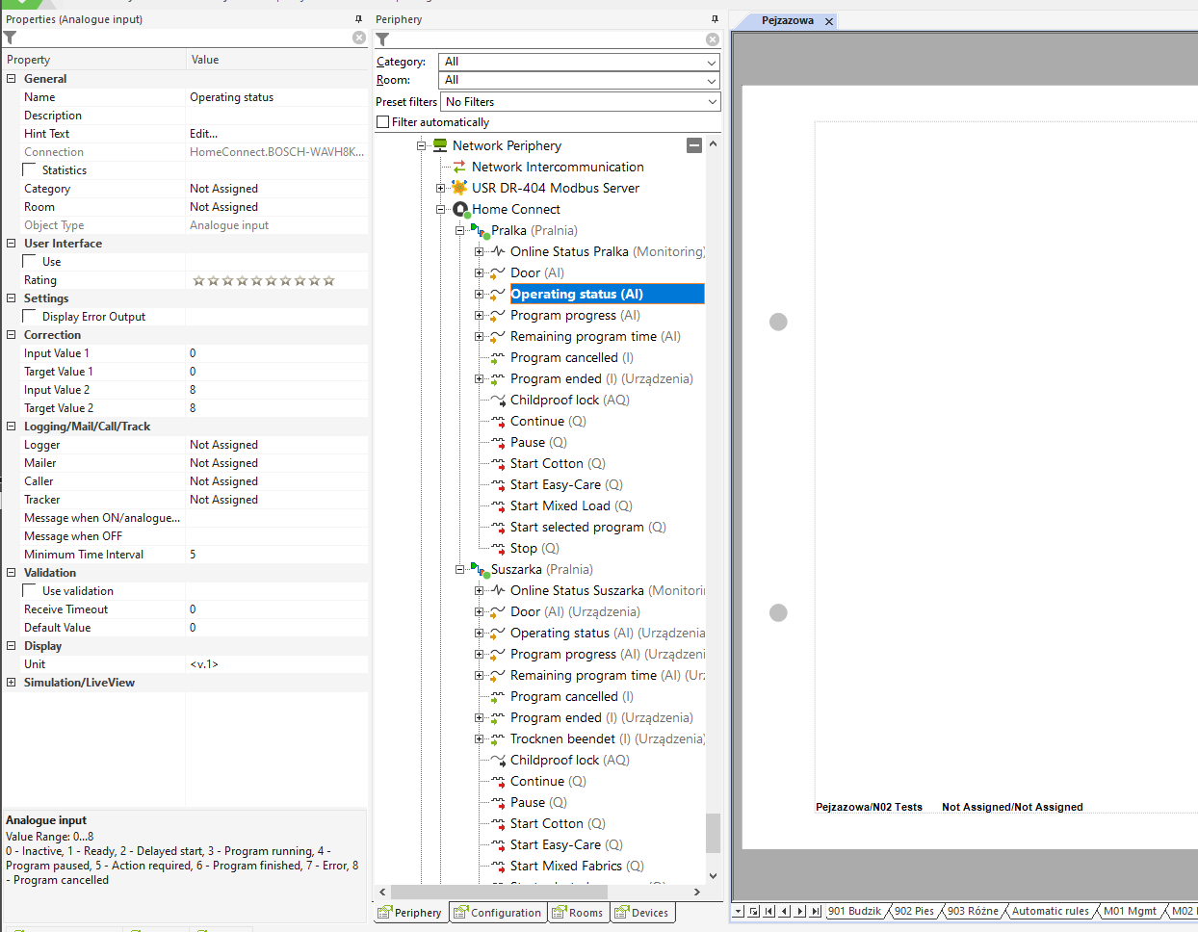This screenshot has height=932, width=1198.
Task: Check the Display Error Output option
Action: [x=30, y=317]
